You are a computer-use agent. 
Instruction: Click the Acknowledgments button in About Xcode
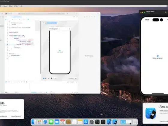pos(3,116)
